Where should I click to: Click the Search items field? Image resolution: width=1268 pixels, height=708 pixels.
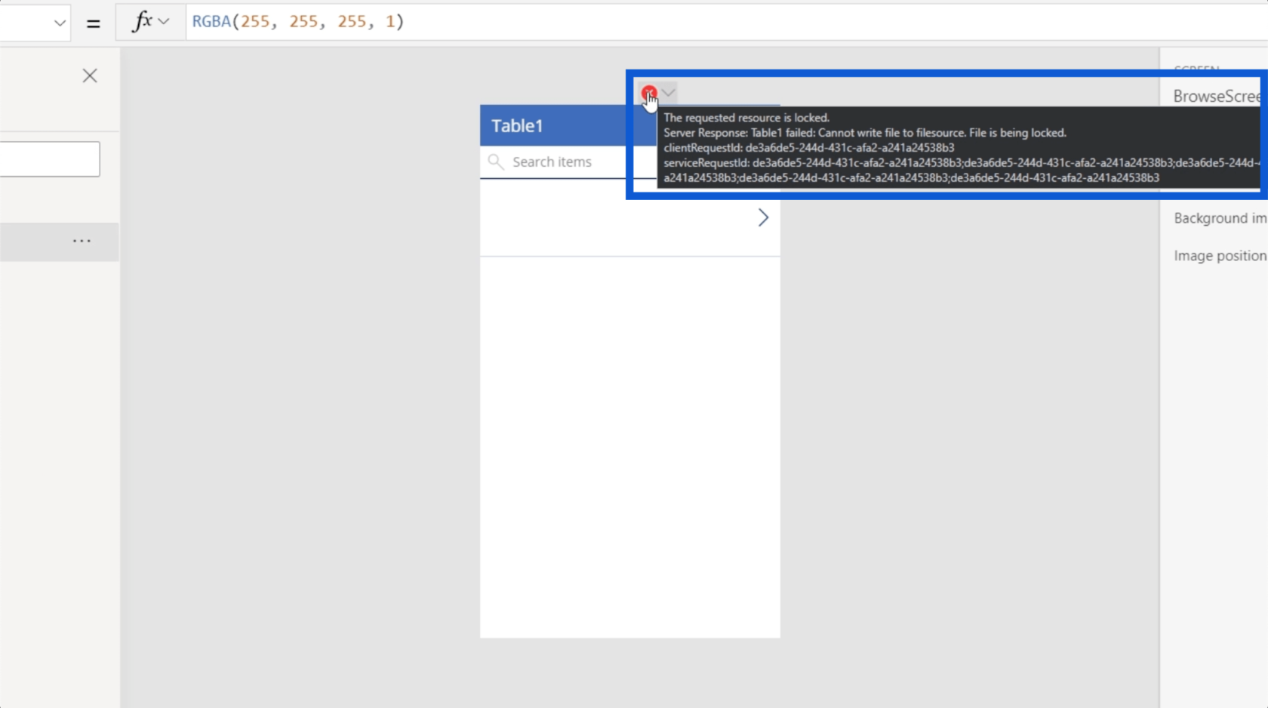pos(552,162)
